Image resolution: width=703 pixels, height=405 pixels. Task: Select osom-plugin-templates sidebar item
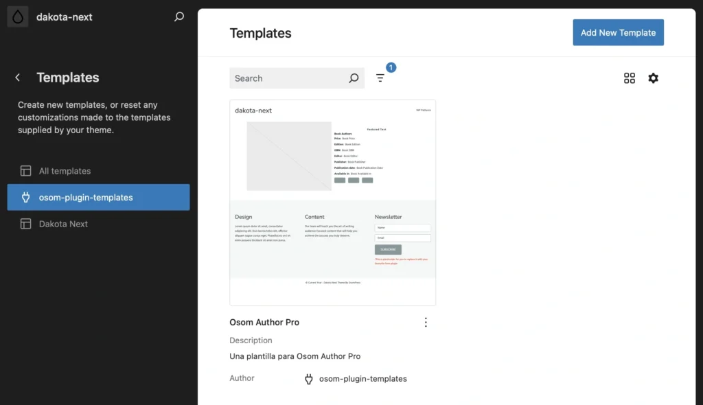(x=98, y=197)
